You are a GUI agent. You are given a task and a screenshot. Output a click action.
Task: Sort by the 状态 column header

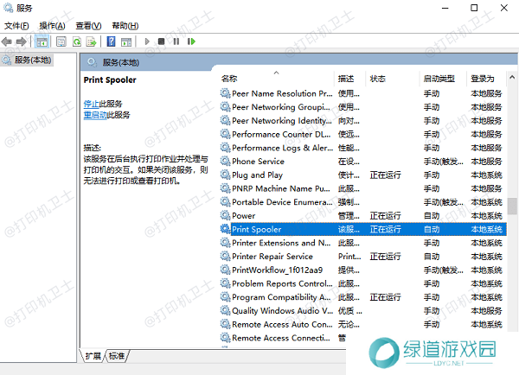(392, 79)
